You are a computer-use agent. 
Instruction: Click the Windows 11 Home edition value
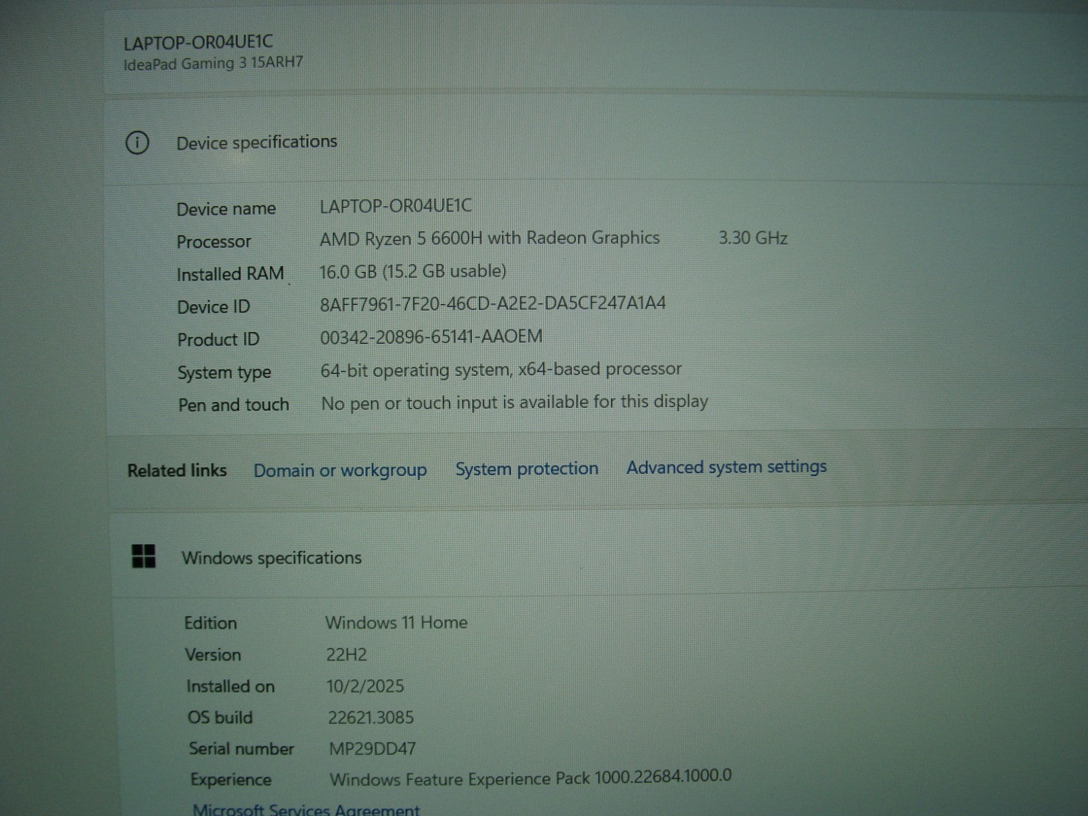click(396, 622)
